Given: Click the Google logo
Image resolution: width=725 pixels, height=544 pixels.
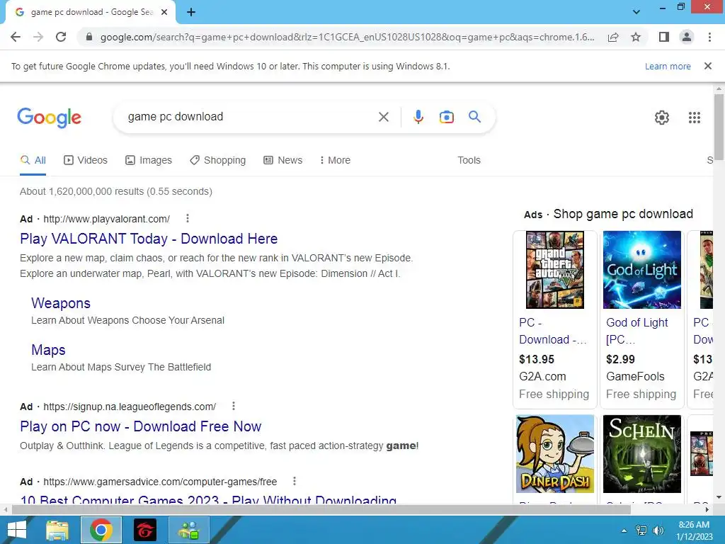Looking at the screenshot, I should tap(50, 118).
